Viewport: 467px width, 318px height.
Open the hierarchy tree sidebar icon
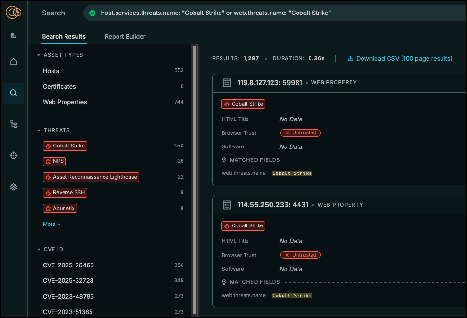pos(13,124)
